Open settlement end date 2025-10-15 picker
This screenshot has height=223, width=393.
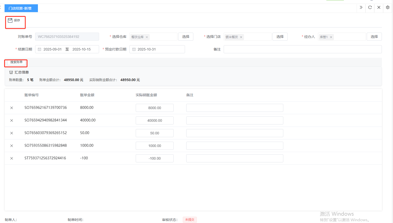(x=82, y=49)
